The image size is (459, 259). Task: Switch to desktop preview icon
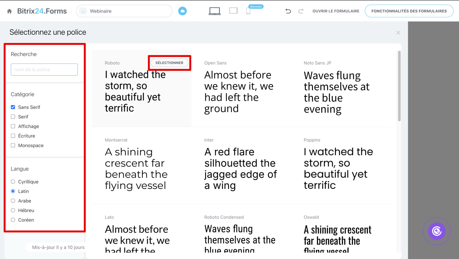214,11
